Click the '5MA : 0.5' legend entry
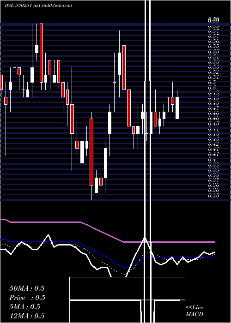The height and width of the screenshot is (323, 231). pyautogui.click(x=25, y=307)
